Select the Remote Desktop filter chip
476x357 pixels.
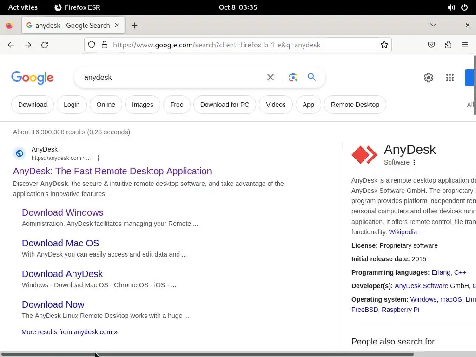(x=355, y=105)
